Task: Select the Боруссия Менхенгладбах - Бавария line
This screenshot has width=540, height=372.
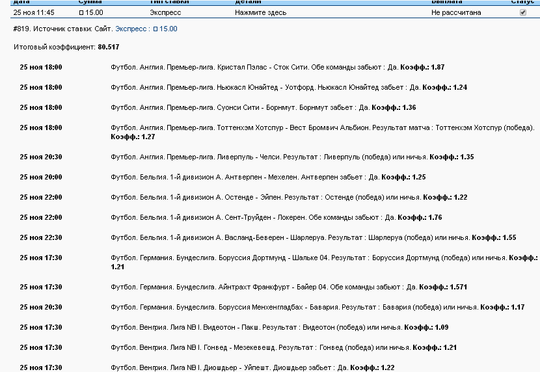Action: 317,308
